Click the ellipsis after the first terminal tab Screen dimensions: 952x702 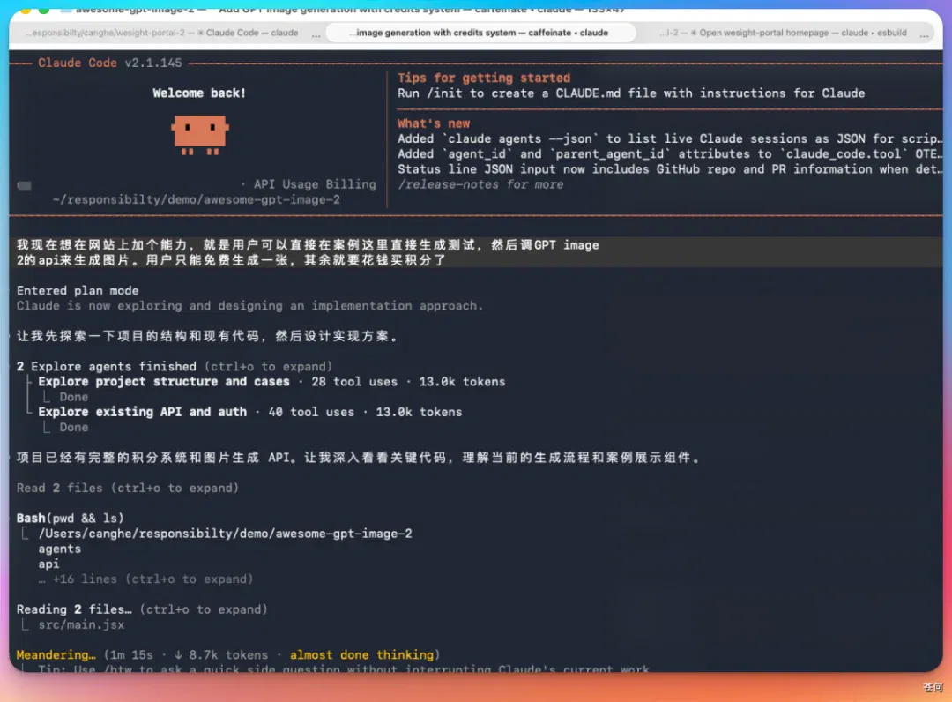tap(316, 34)
